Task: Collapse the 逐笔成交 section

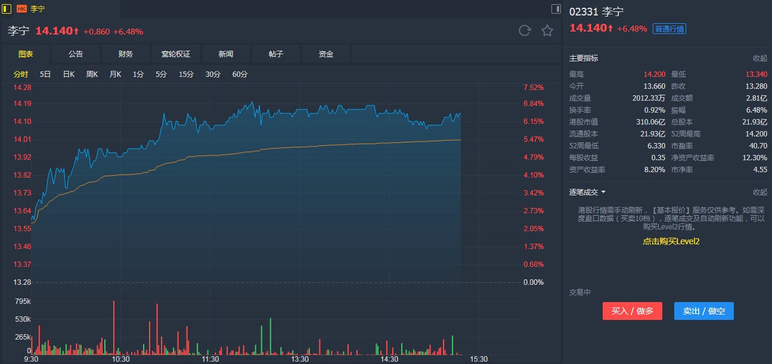Action: (x=759, y=192)
